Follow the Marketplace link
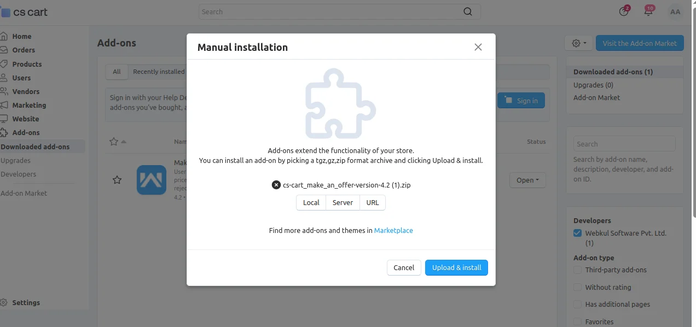The image size is (696, 327). 393,230
